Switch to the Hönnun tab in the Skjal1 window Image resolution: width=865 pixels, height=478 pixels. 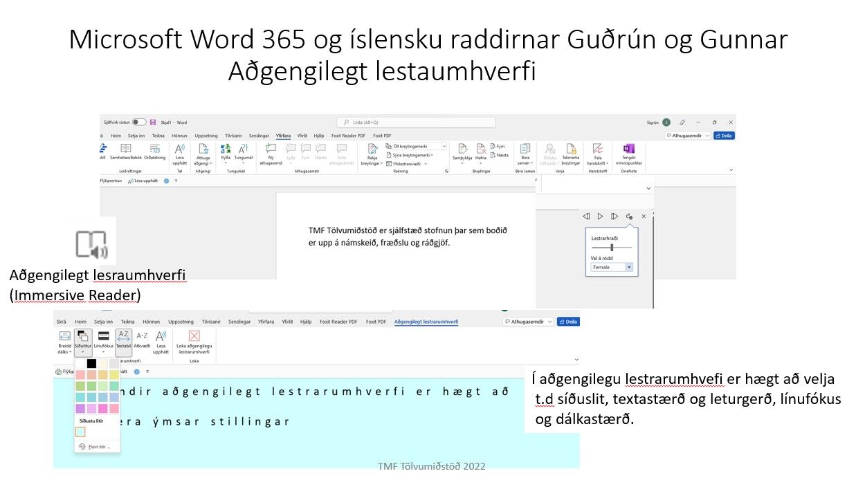pos(180,136)
